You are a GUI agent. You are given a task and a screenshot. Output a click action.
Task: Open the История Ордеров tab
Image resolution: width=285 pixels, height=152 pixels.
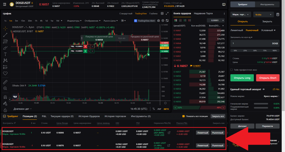coord(89,116)
